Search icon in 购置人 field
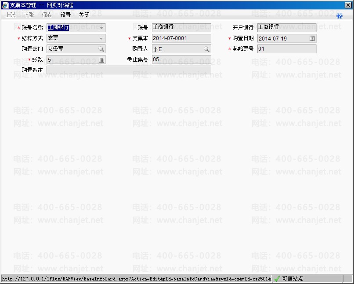 (x=206, y=49)
